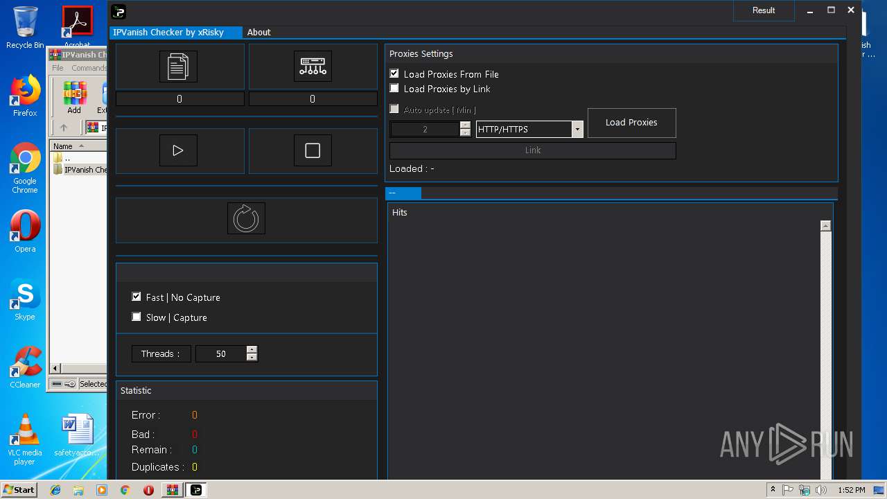This screenshot has height=499, width=887.
Task: Click the IPVanish logo icon in title bar
Action: 118,11
